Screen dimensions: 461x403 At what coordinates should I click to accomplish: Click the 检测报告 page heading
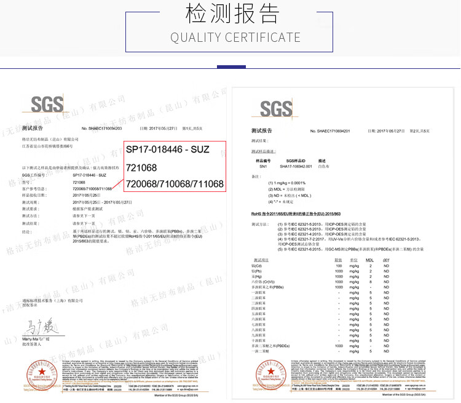pyautogui.click(x=232, y=14)
